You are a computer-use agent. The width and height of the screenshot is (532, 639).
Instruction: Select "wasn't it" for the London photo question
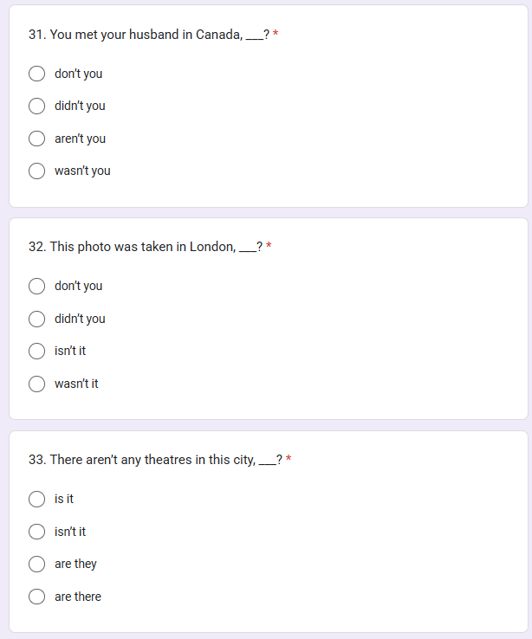tap(36, 384)
